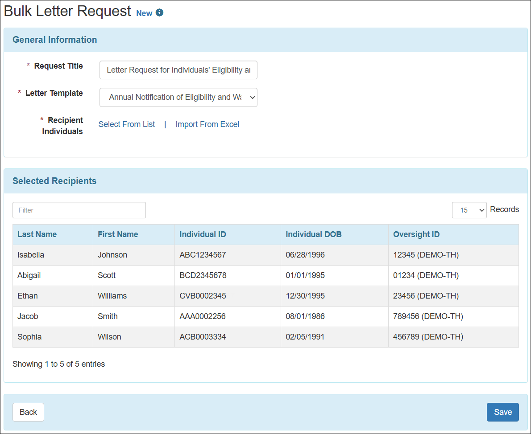
Task: Click the Filter text field
Action: tap(79, 210)
